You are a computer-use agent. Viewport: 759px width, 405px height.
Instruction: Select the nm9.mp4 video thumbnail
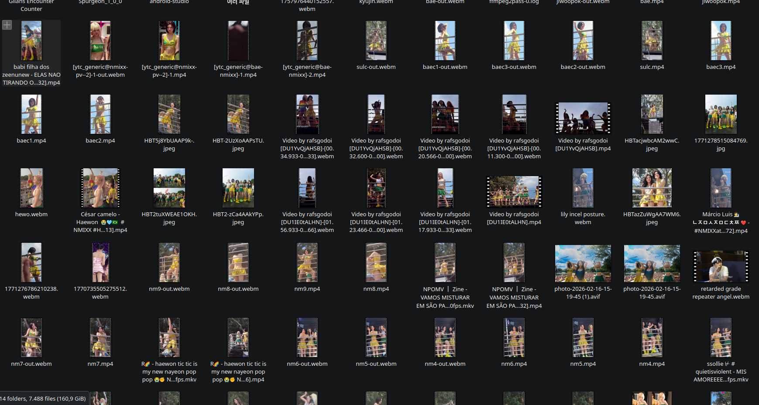click(x=307, y=262)
